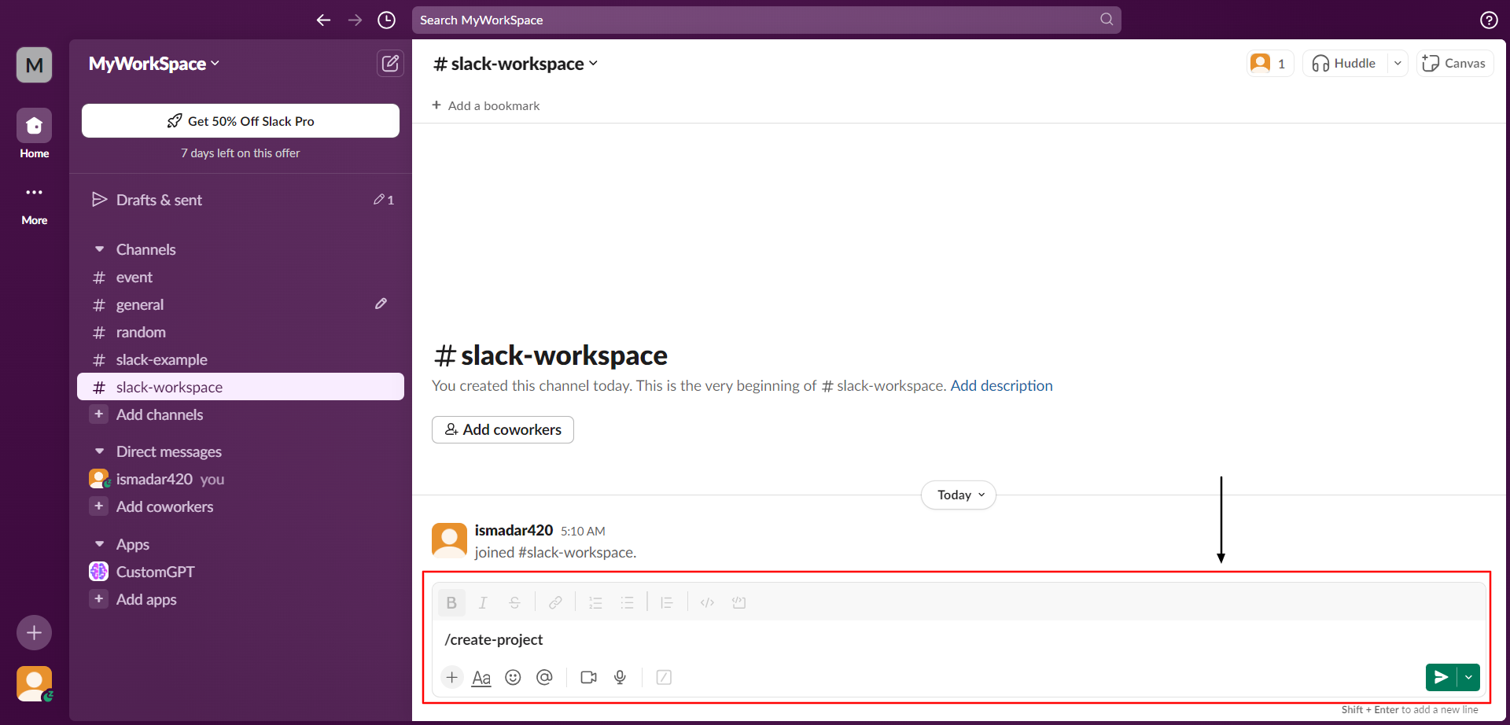Toggle blockquote formatting
This screenshot has width=1510, height=725.
click(x=667, y=602)
